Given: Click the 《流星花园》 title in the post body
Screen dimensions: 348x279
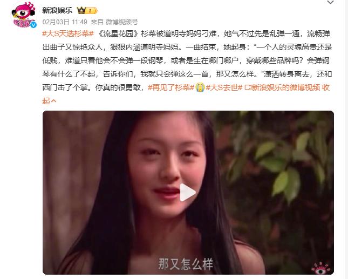Looking at the screenshot, I should pyautogui.click(x=119, y=33).
